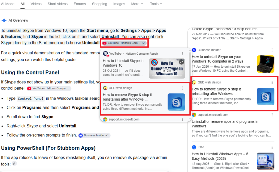The height and width of the screenshot is (172, 279).
Task: Select the All search tab
Action: 22,4
